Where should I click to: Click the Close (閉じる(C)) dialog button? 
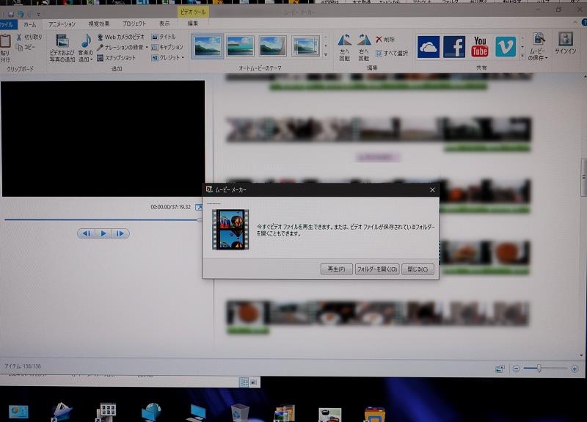point(418,269)
